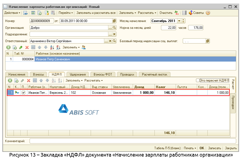Screen dimensions: 240x162
Task: Copy a row in the employee list toolbar
Action: (x=15, y=47)
